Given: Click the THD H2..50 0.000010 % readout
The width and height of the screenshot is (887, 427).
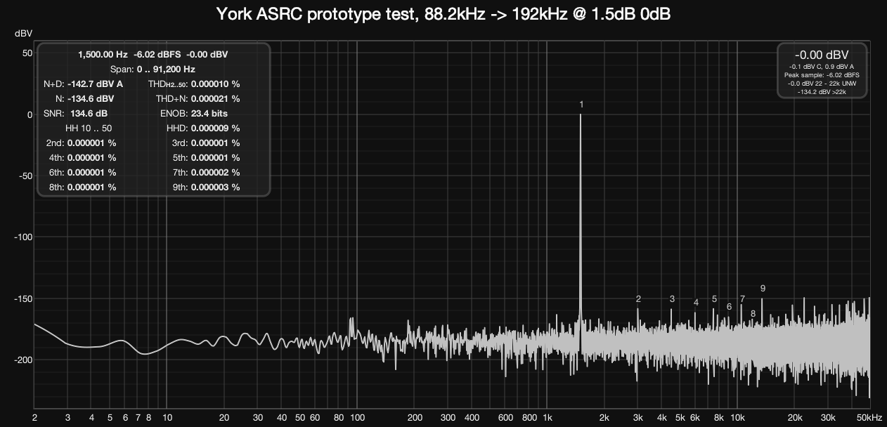Looking at the screenshot, I should [x=194, y=84].
